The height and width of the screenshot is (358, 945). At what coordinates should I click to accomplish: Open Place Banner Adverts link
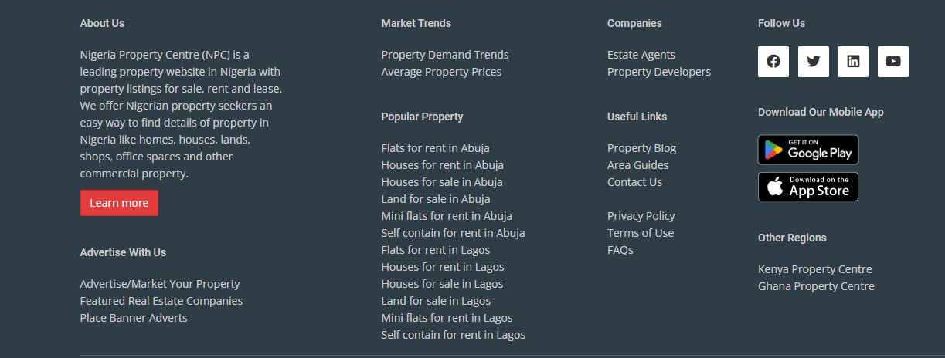(134, 318)
